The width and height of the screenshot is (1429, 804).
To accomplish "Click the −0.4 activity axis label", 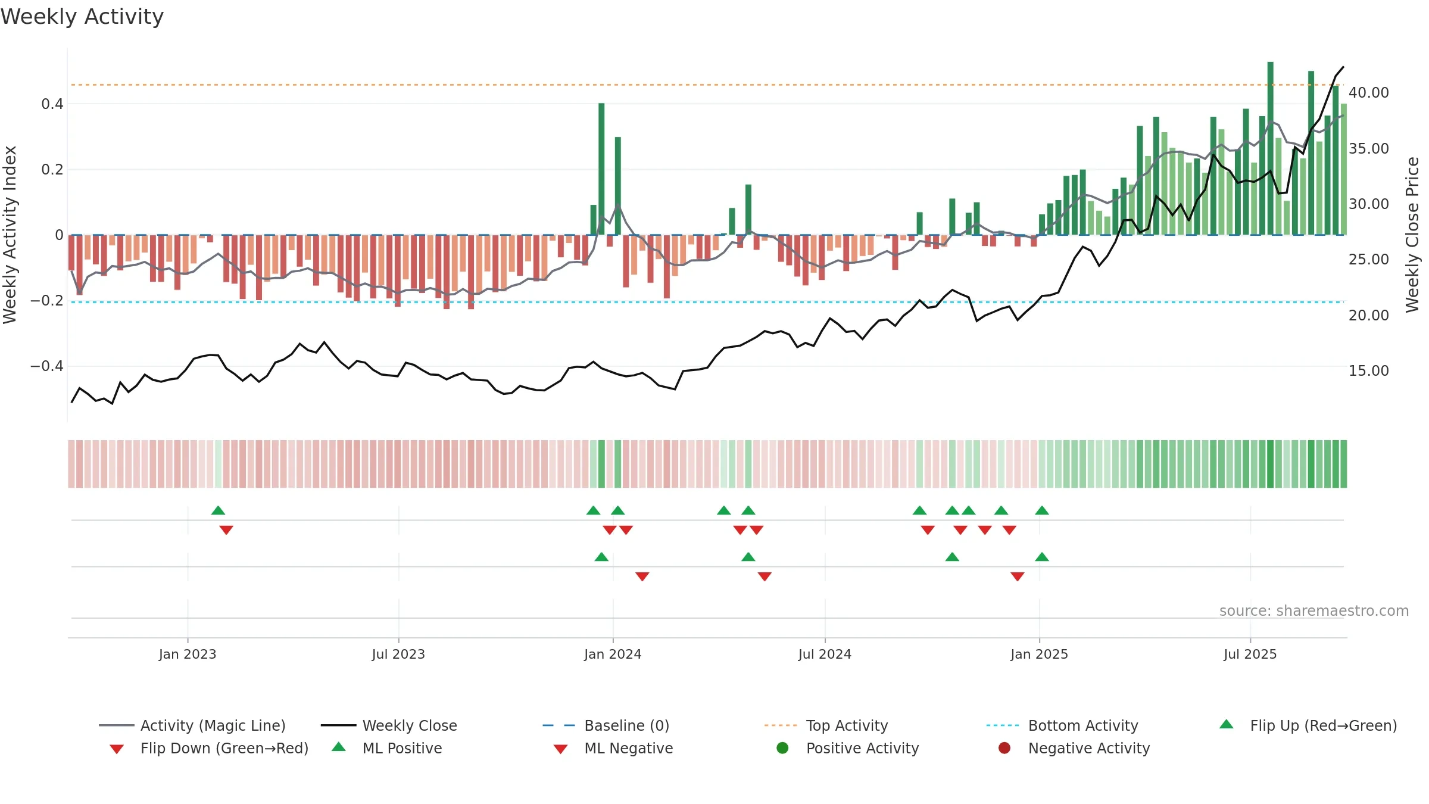I will point(47,366).
